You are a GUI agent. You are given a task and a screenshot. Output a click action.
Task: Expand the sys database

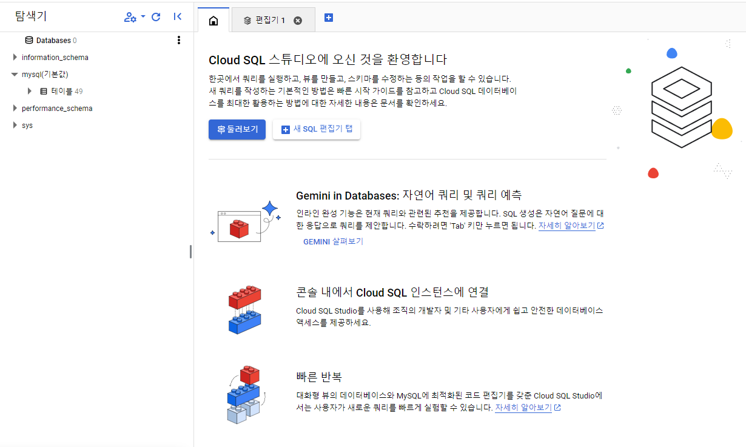15,126
